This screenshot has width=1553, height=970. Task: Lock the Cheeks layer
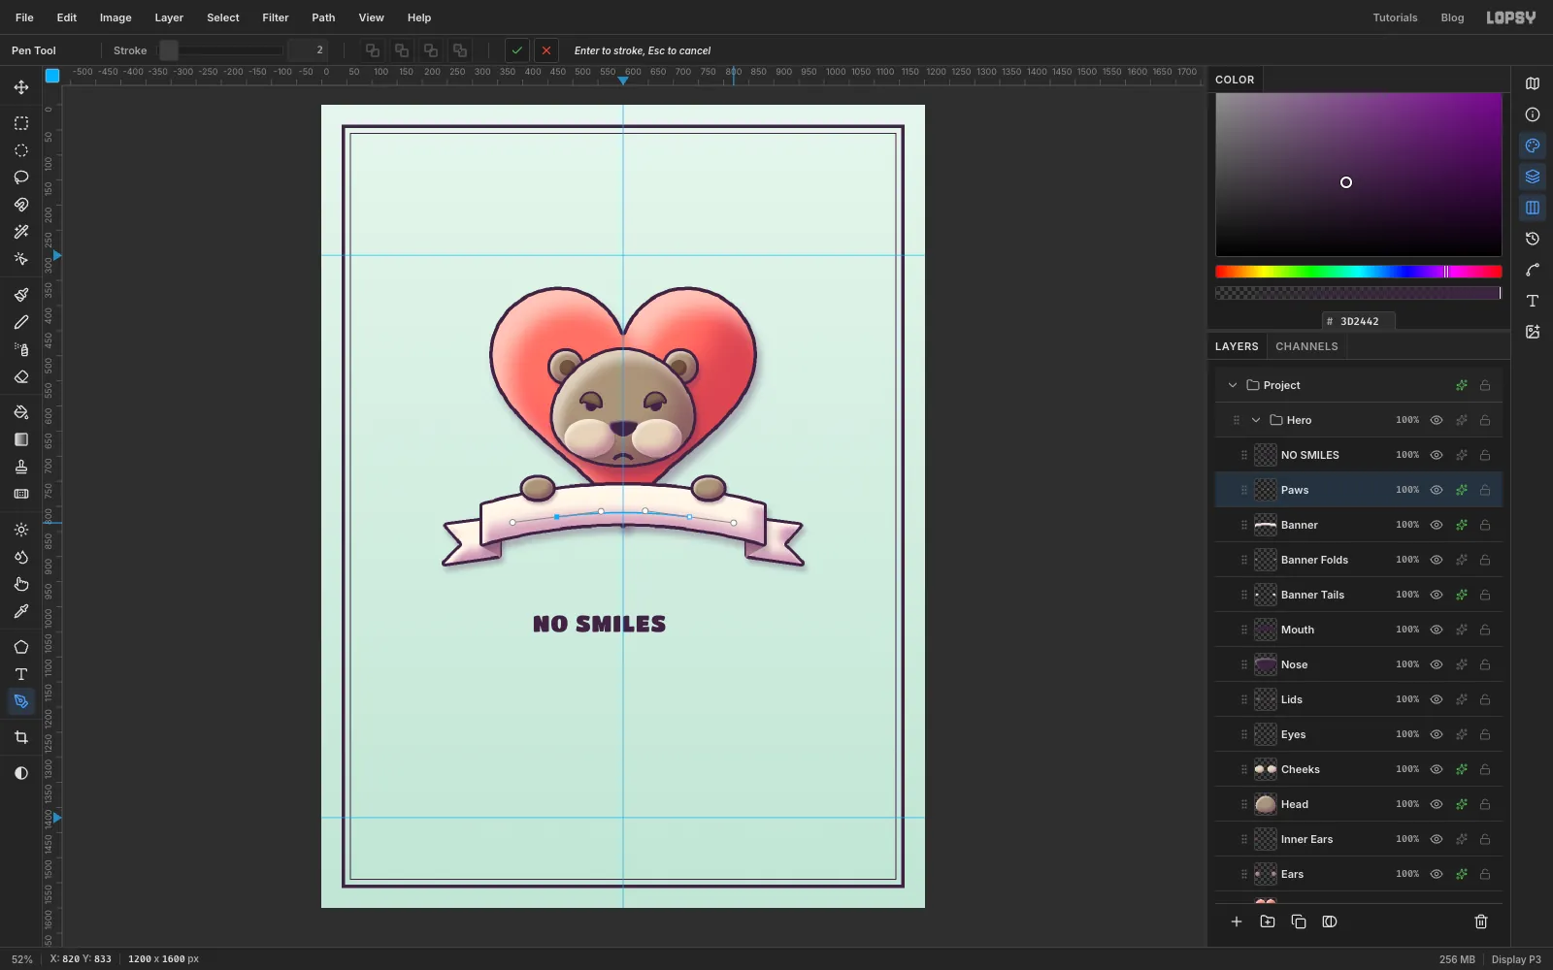1485,769
